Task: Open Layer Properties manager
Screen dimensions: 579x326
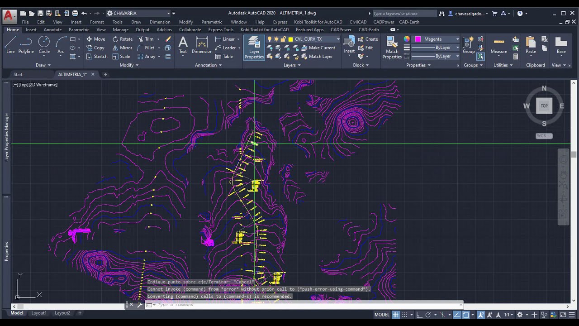Action: coord(254,48)
